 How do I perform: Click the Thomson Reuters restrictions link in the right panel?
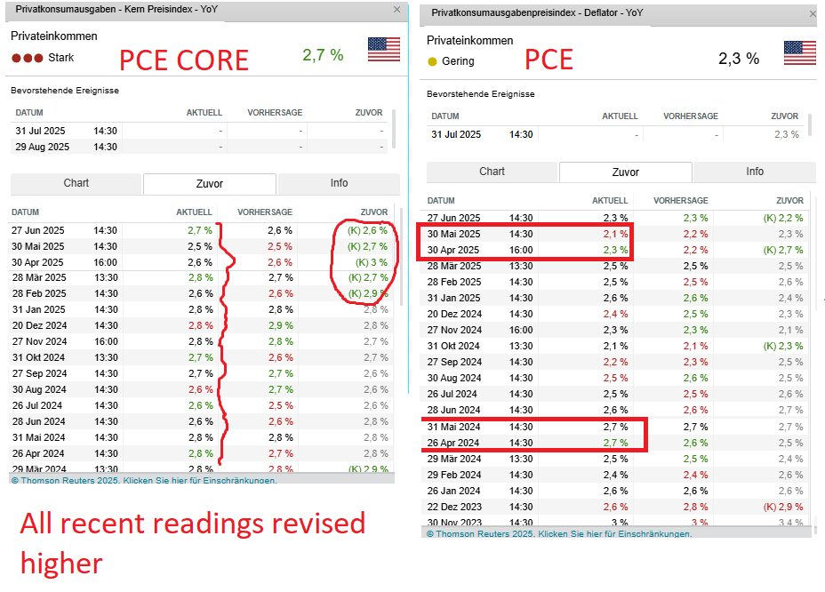[x=559, y=533]
